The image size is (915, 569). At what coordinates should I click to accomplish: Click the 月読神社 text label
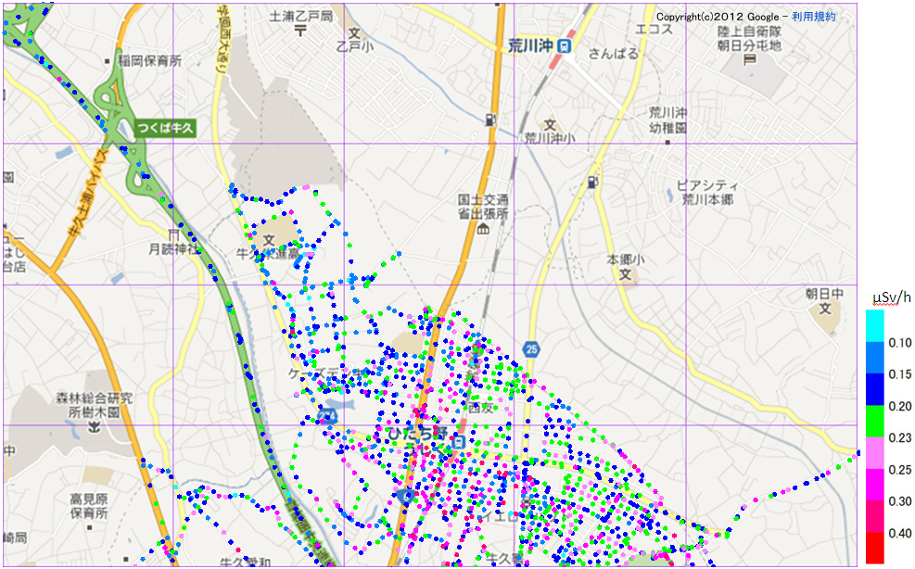click(x=173, y=250)
